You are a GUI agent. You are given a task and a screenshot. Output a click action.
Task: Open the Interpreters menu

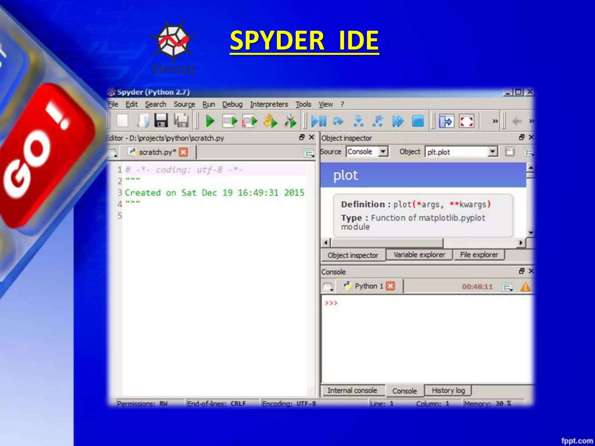click(269, 104)
